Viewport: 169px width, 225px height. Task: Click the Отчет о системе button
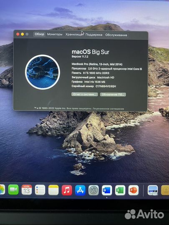(85, 94)
